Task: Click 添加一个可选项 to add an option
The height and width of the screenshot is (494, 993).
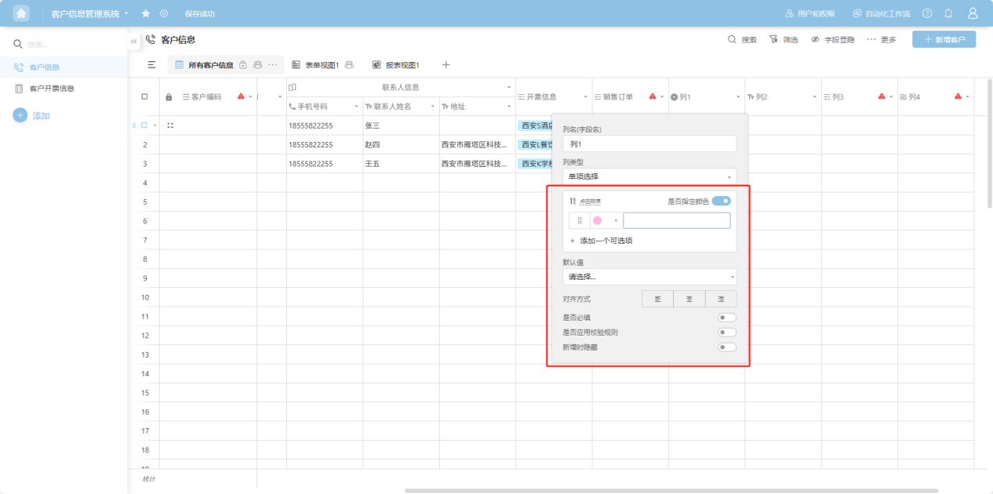Action: pyautogui.click(x=606, y=241)
